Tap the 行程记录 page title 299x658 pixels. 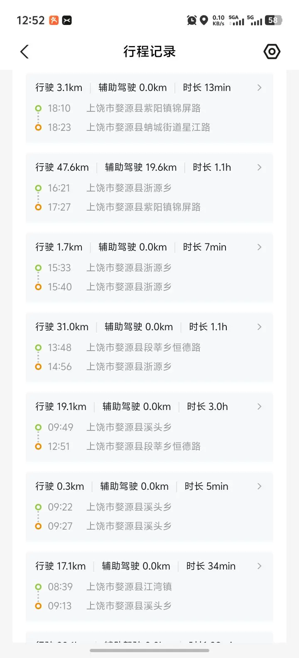pos(149,52)
